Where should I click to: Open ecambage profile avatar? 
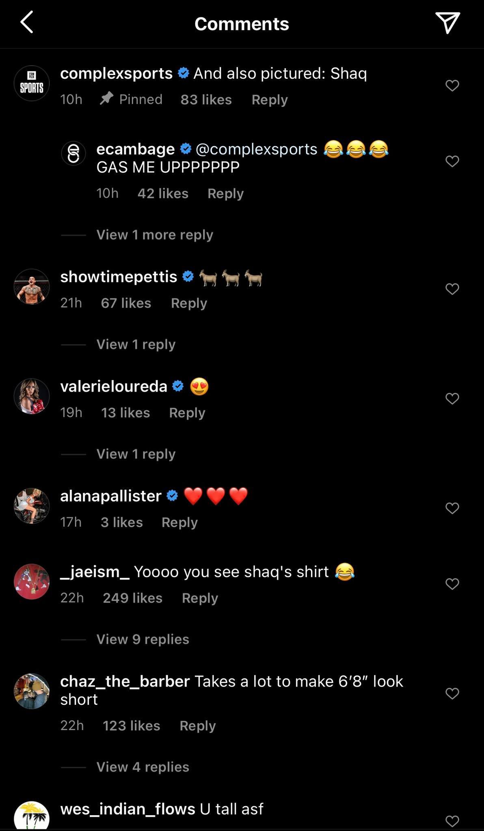[x=73, y=153]
